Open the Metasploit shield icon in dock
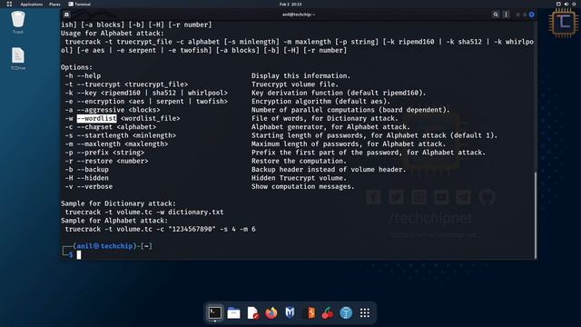Screen dimensions: 581x327 point(290,312)
